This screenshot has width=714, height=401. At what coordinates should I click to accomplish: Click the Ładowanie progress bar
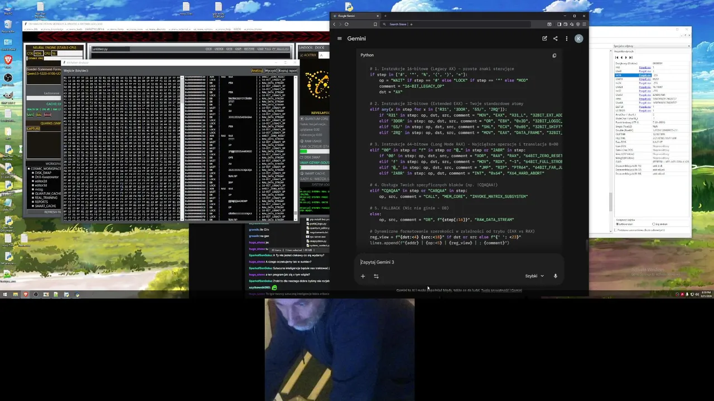tap(44, 98)
